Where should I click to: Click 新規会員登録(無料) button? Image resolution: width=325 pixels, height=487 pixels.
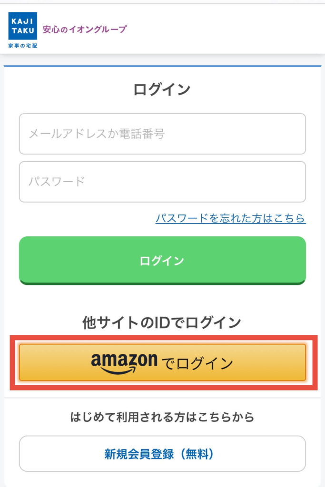(x=162, y=454)
